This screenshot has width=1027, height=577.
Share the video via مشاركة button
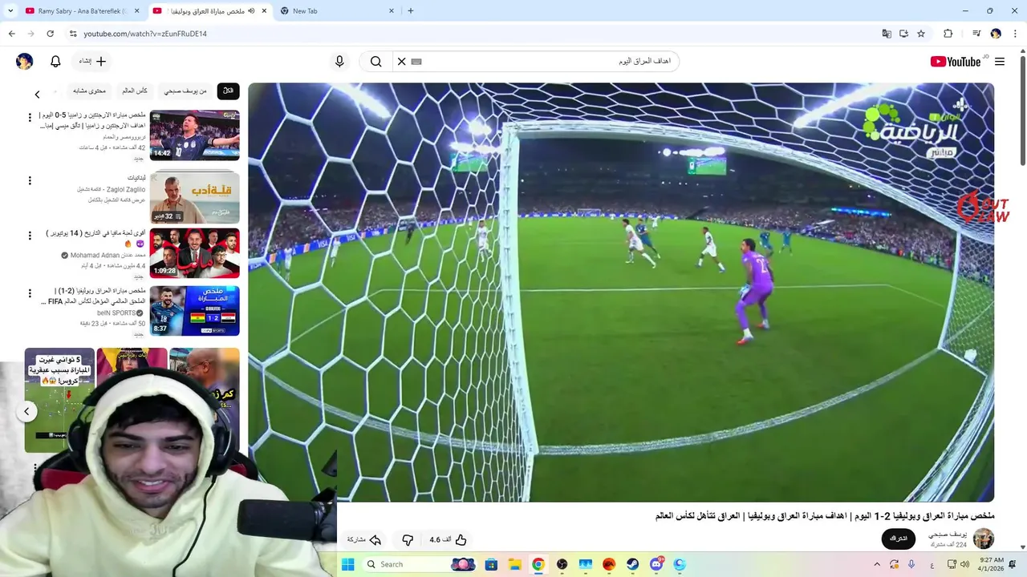point(363,540)
